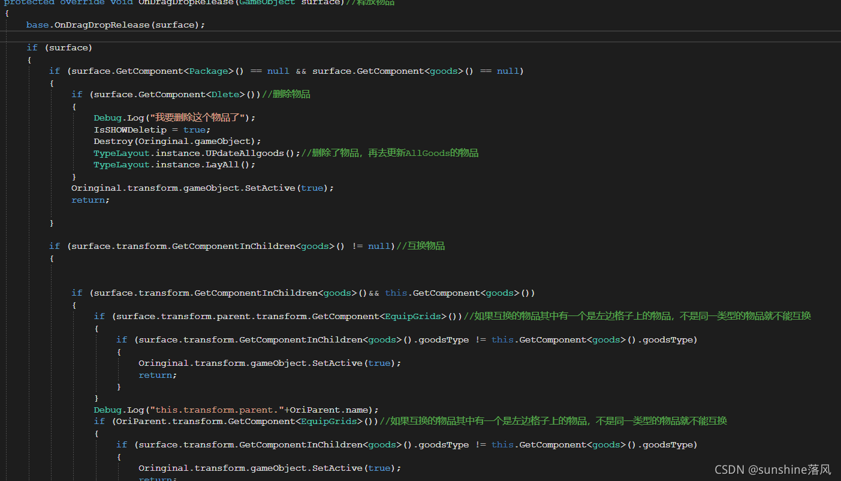Click the '&&' between the two '== null' checks
841x481 pixels.
pyautogui.click(x=301, y=71)
